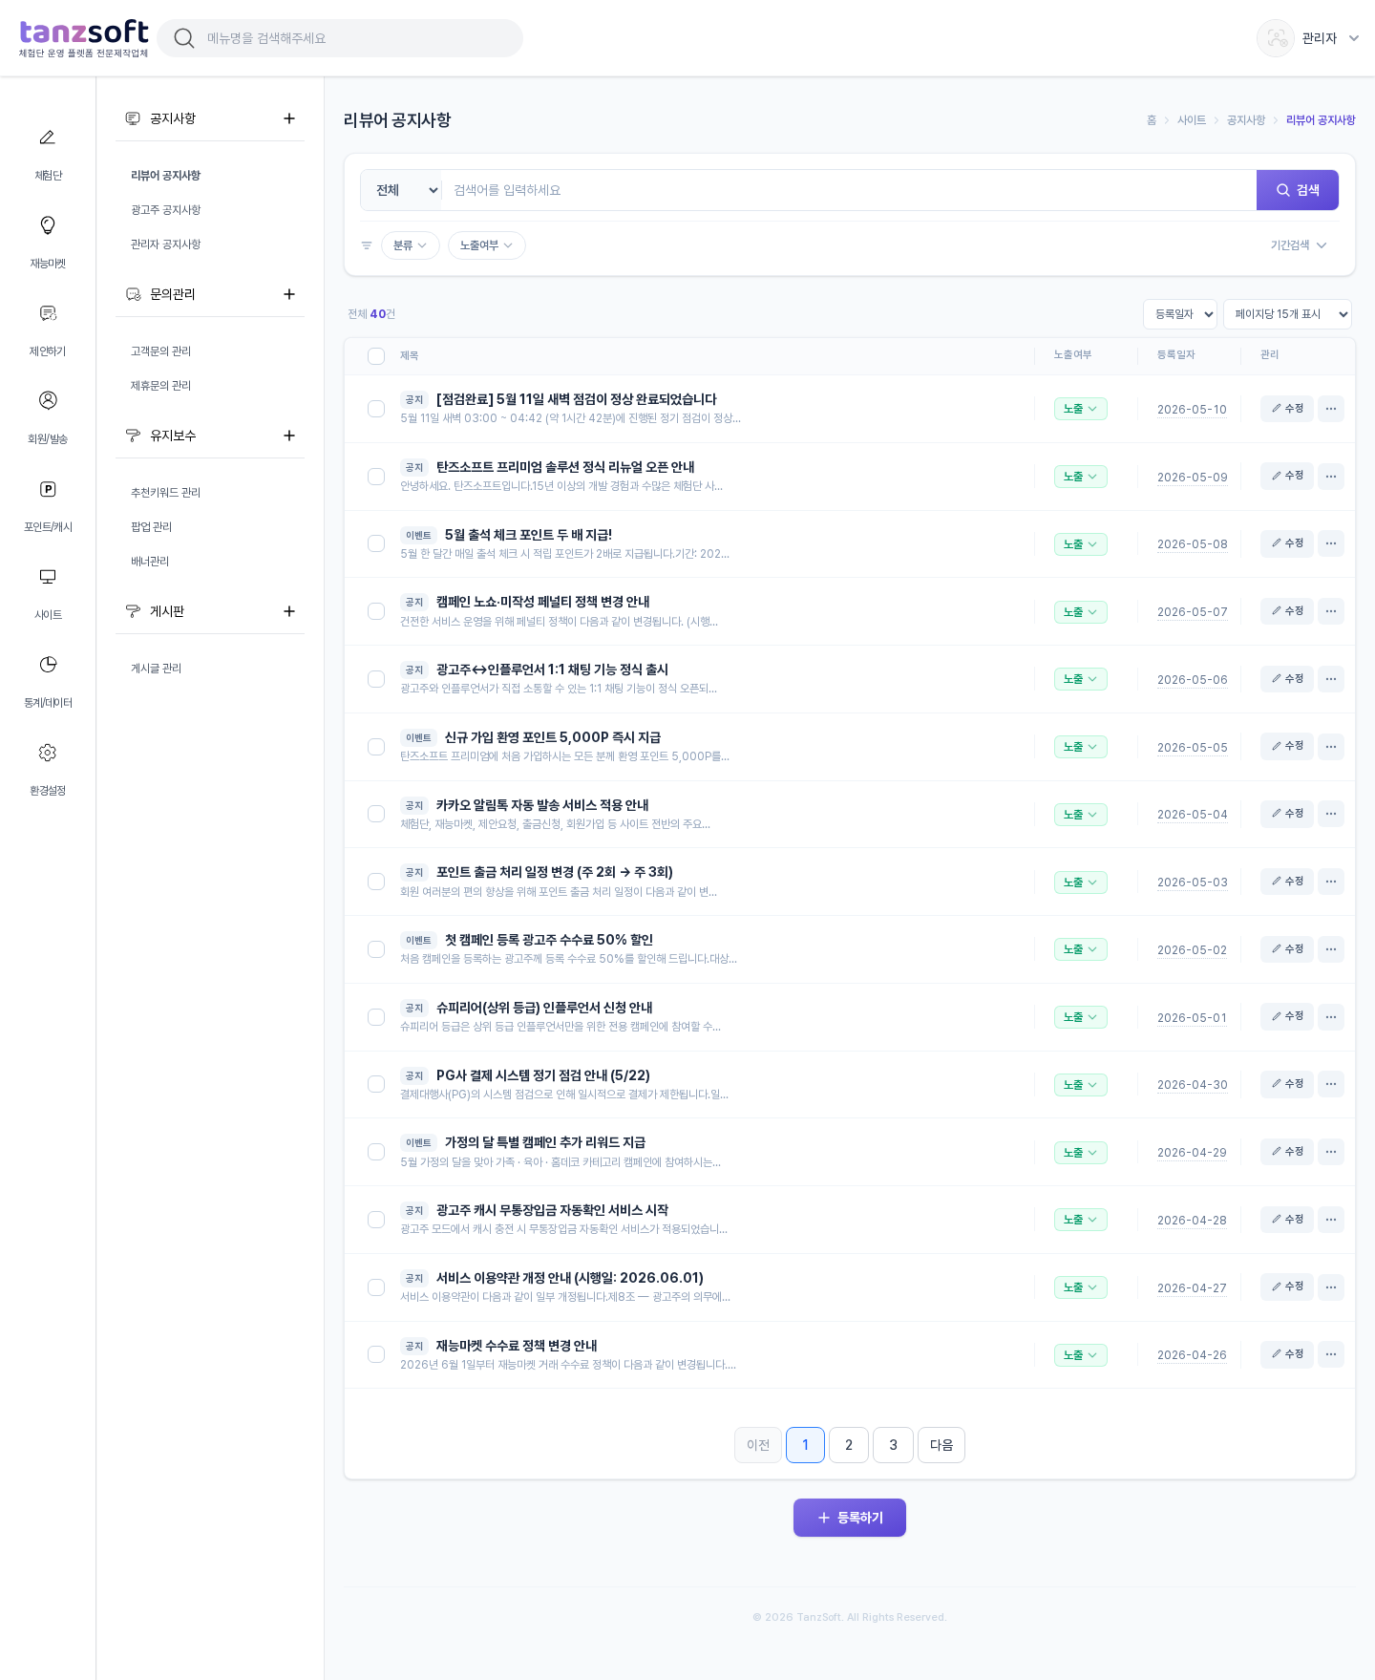Viewport: 1375px width, 1680px height.
Task: Open the 사이트 monitor icon
Action: 47,577
